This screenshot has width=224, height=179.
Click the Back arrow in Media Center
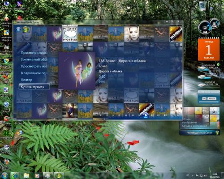[18, 29]
